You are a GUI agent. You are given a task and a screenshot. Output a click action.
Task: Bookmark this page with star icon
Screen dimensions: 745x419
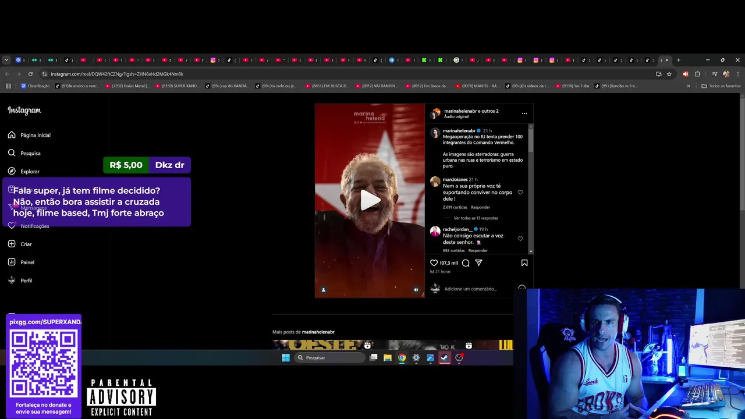coord(669,74)
